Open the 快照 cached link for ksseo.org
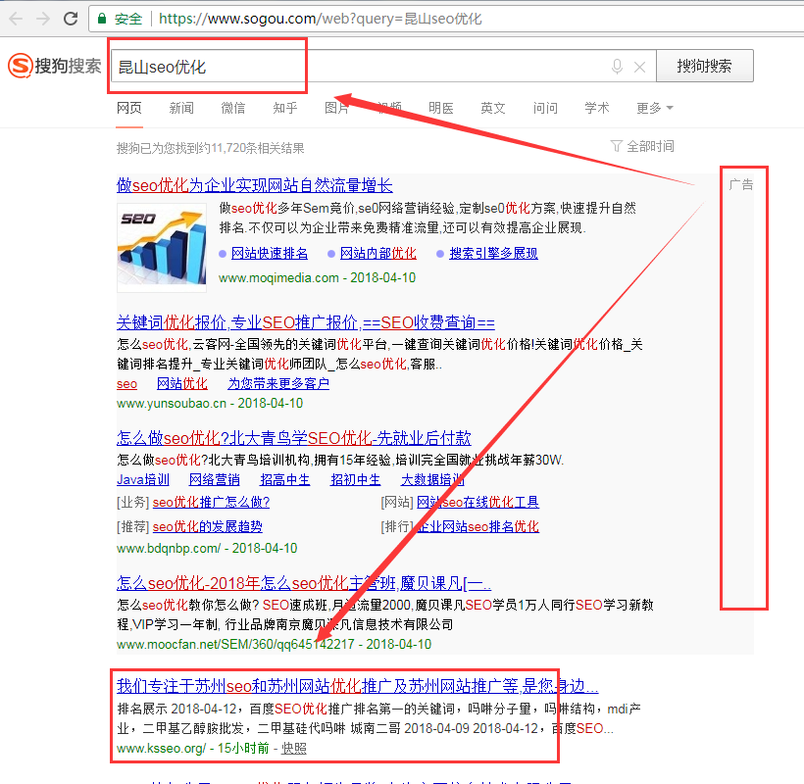The image size is (804, 784). [294, 748]
